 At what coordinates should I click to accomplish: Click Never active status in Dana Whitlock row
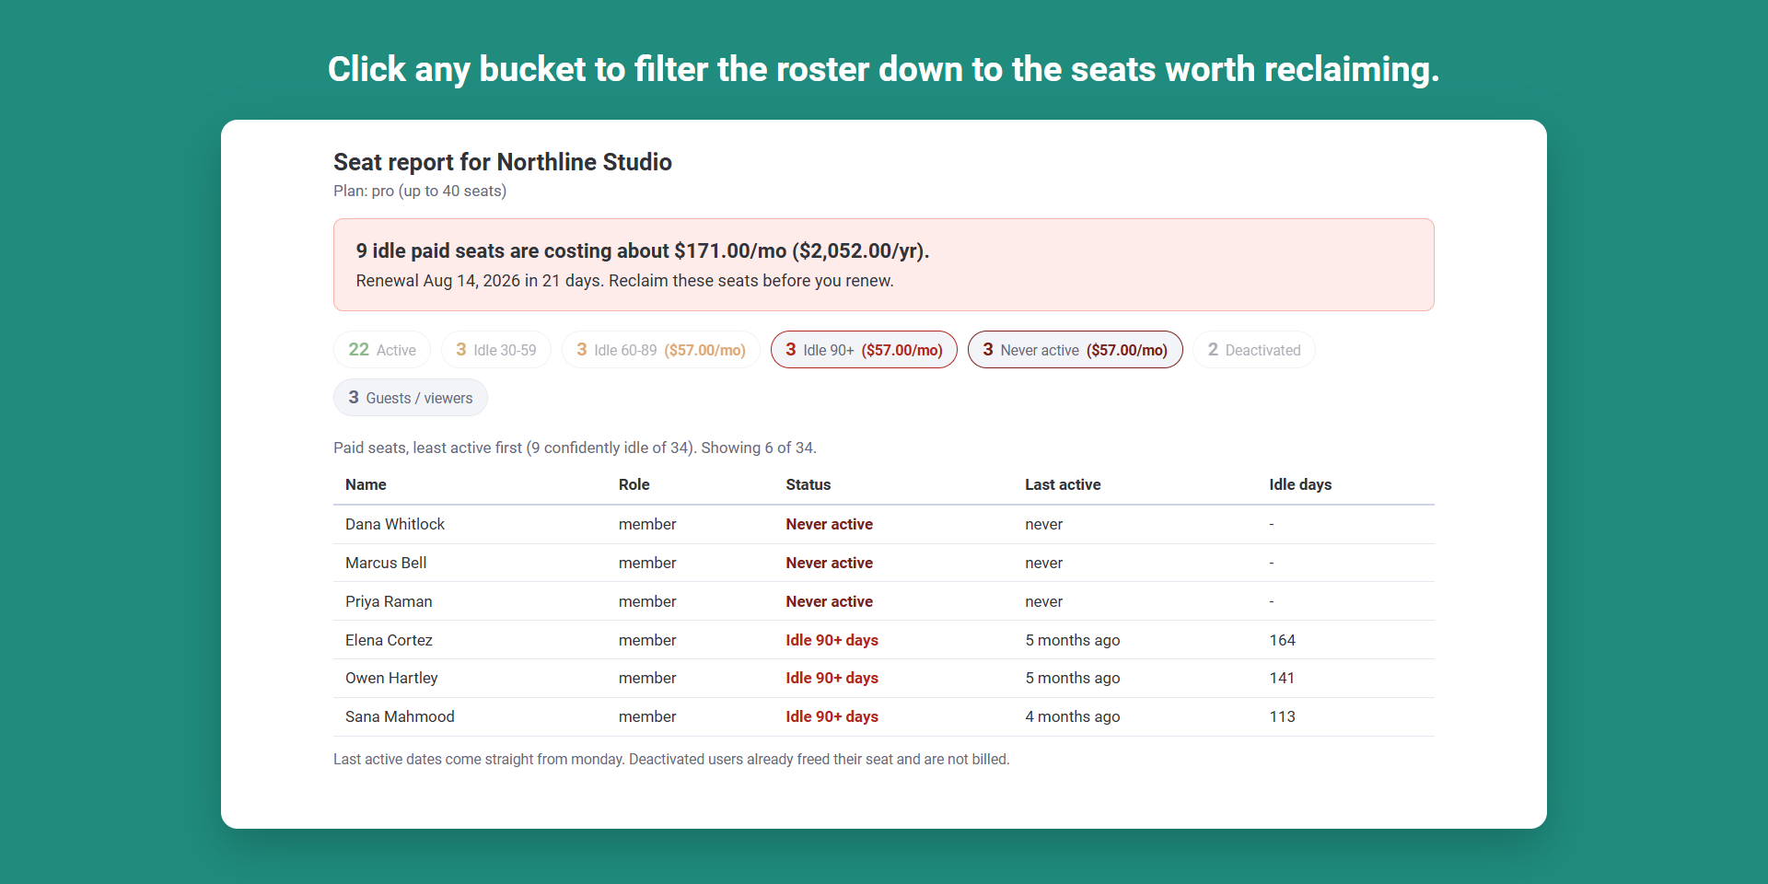(x=830, y=524)
